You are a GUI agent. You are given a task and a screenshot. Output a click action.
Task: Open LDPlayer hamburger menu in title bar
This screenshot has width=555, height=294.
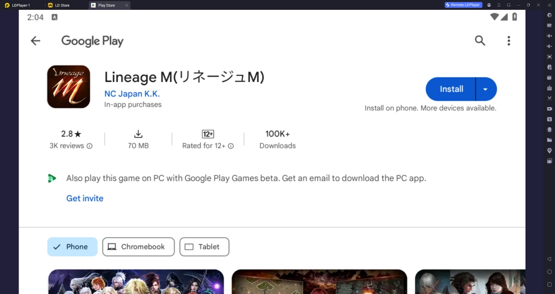point(499,5)
